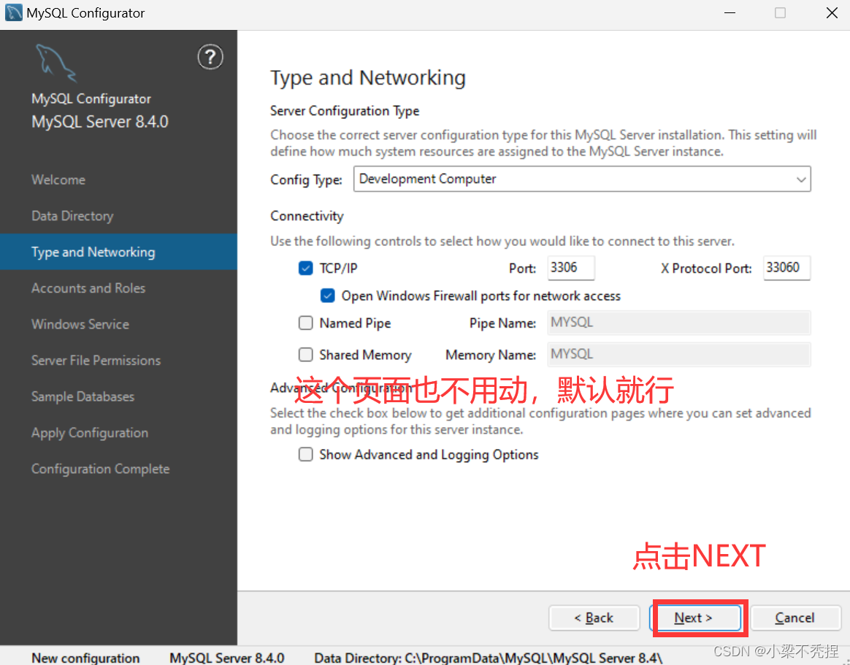Click the Data Directory path in status bar

point(488,658)
